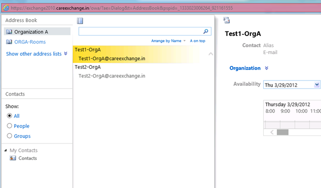This screenshot has height=188, width=321.
Task: Click the search magnifier icon
Action: tap(206, 31)
